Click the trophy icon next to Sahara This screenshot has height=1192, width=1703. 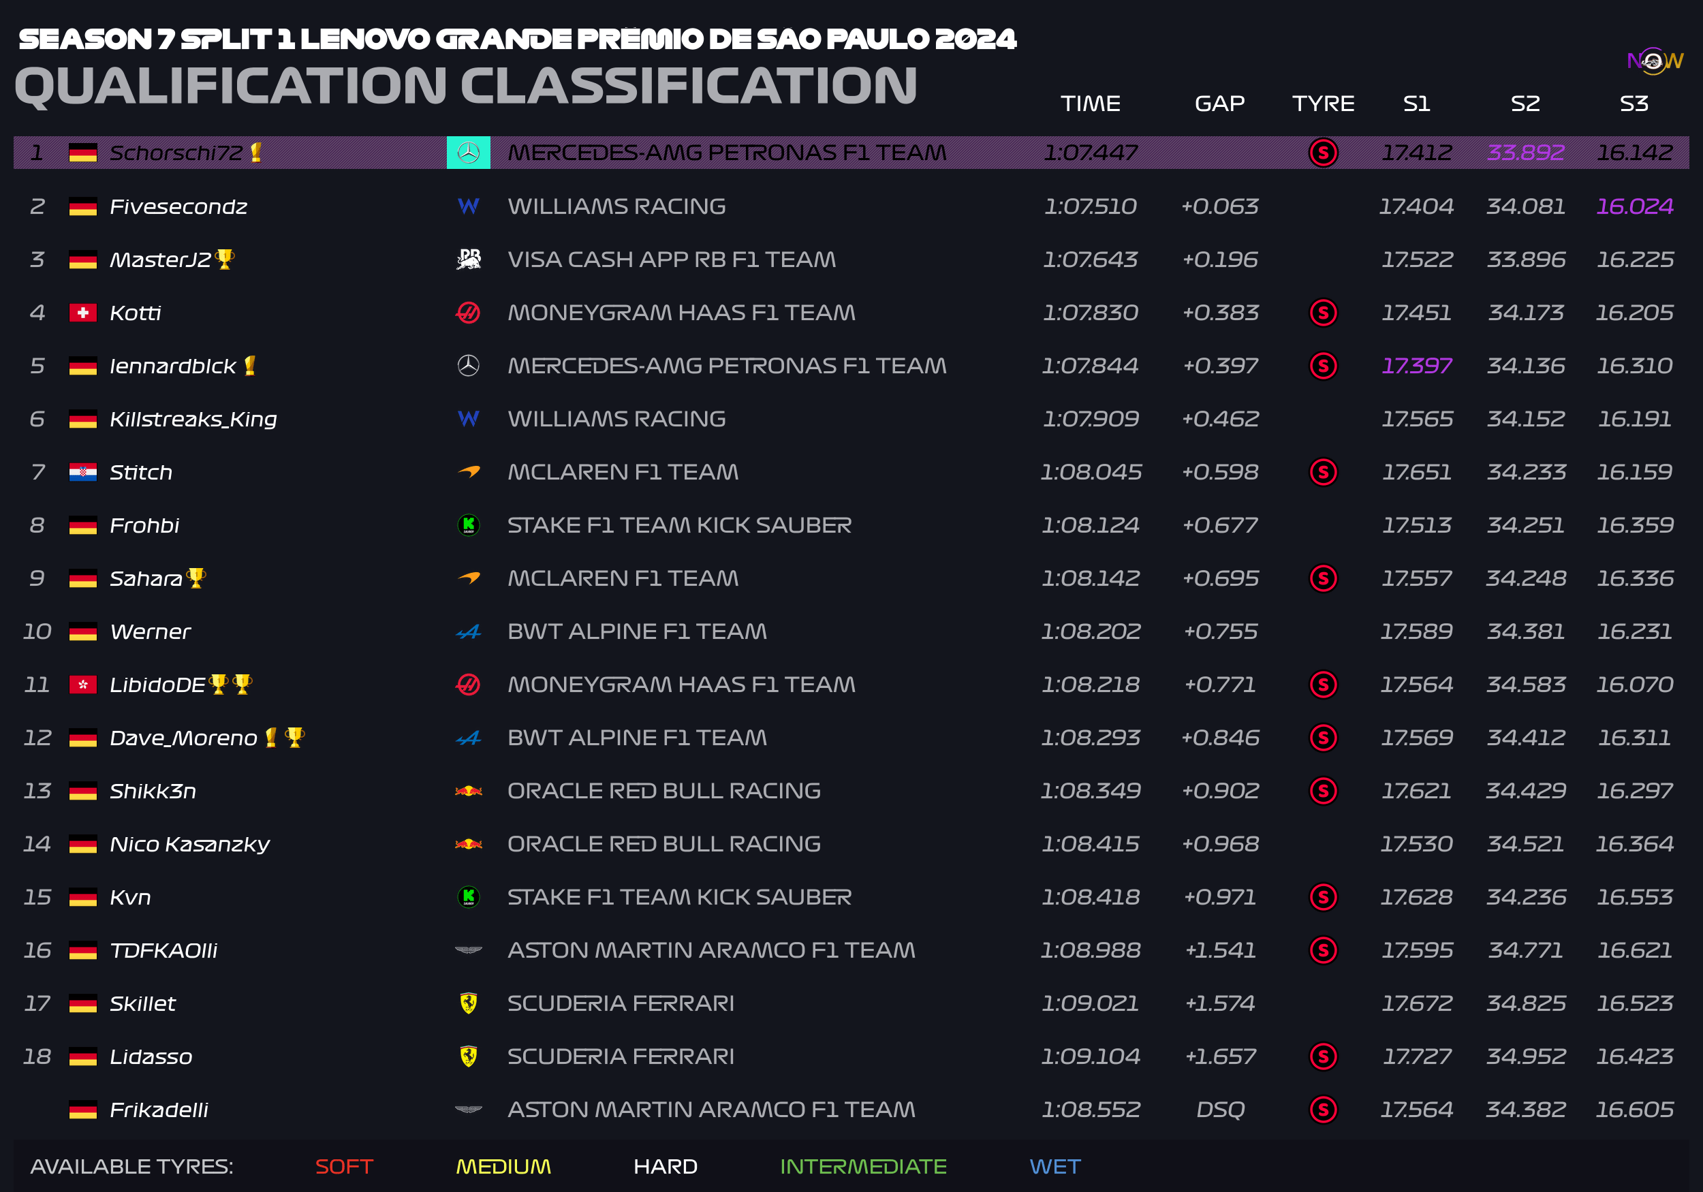point(196,577)
